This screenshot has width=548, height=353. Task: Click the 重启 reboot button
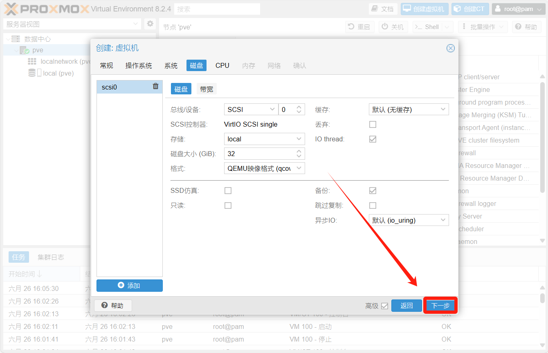(359, 27)
